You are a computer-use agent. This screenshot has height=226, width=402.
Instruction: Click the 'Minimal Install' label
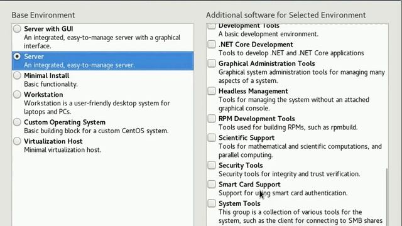pos(46,75)
